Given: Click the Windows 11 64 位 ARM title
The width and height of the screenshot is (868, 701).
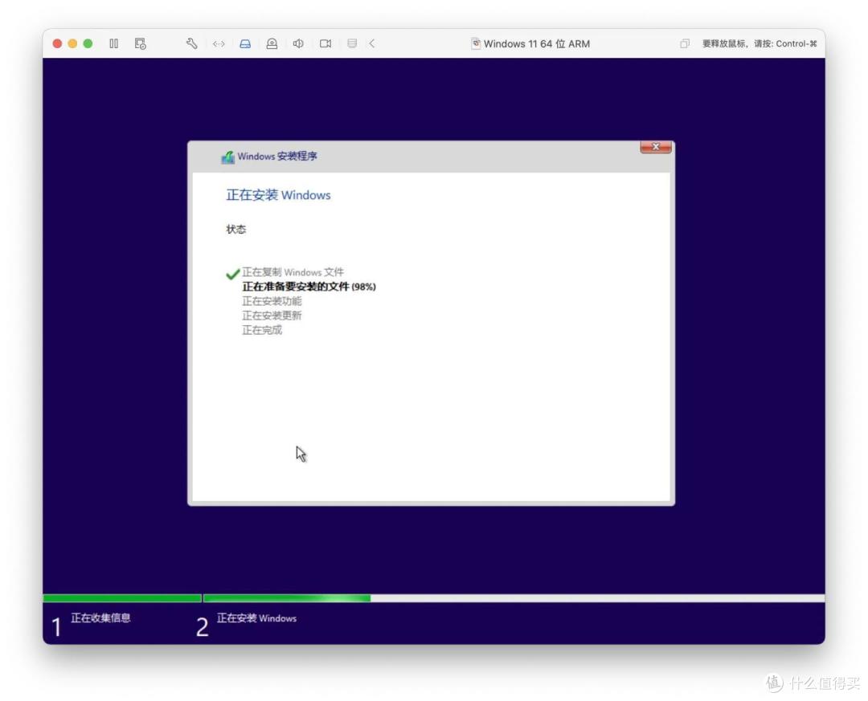Looking at the screenshot, I should (536, 43).
